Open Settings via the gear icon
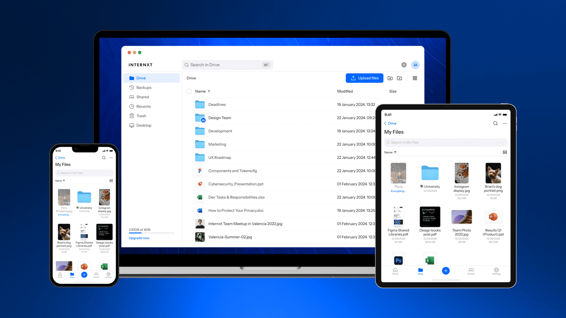The height and width of the screenshot is (318, 566). [404, 65]
